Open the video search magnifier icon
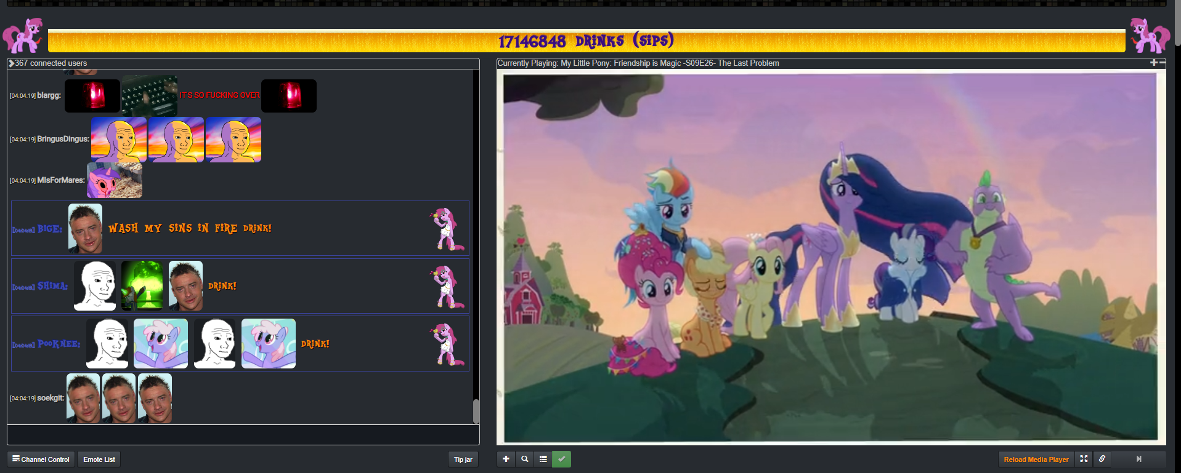The height and width of the screenshot is (473, 1181). (x=524, y=459)
